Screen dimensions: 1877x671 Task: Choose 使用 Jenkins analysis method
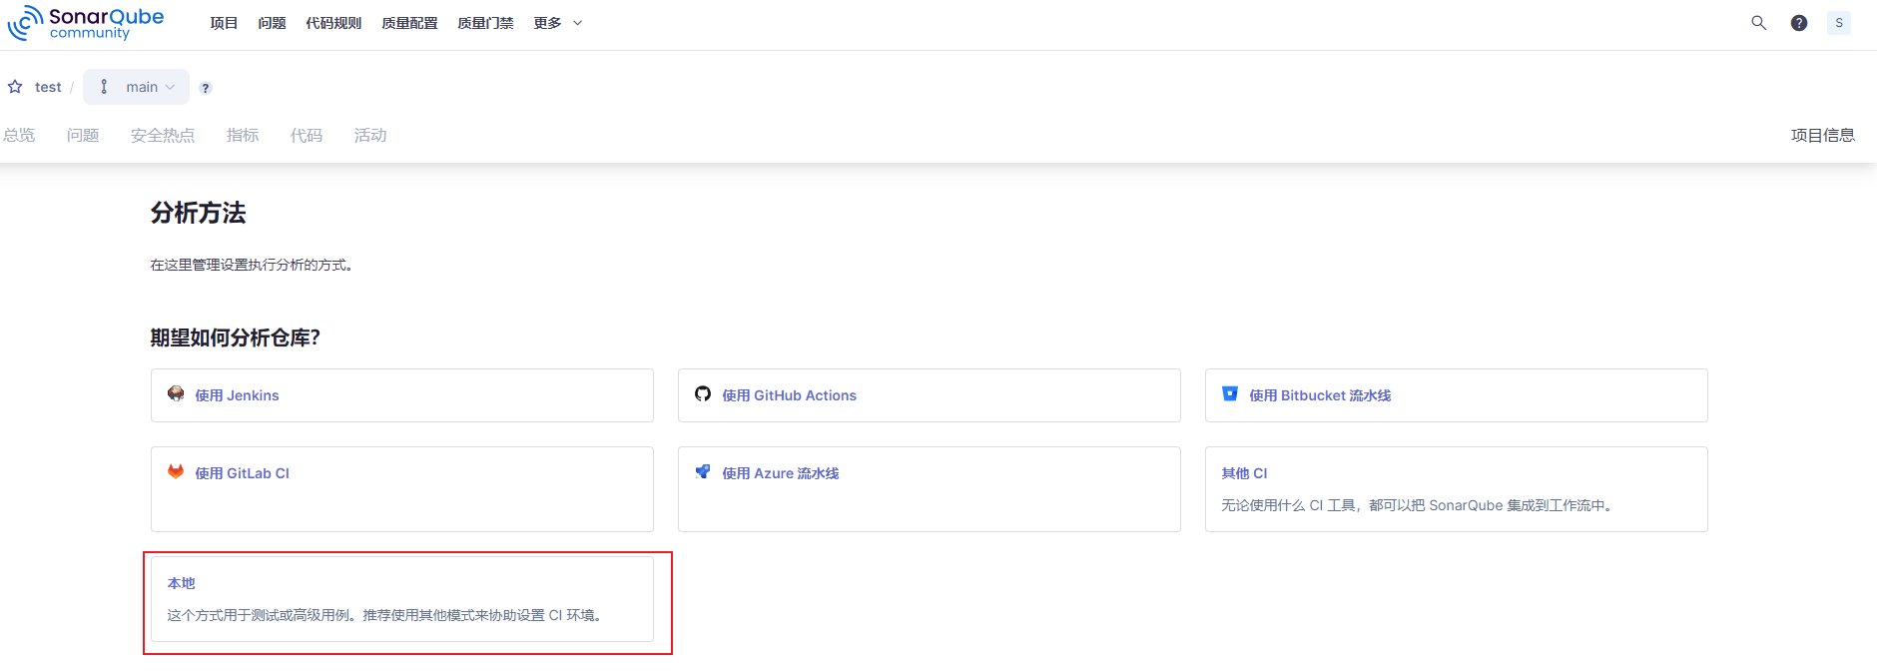[402, 395]
